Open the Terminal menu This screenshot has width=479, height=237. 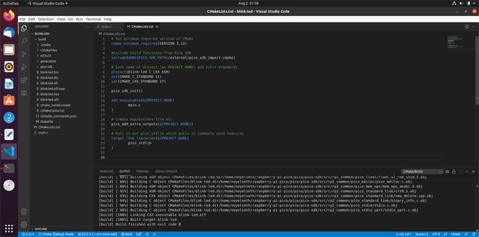93,19
